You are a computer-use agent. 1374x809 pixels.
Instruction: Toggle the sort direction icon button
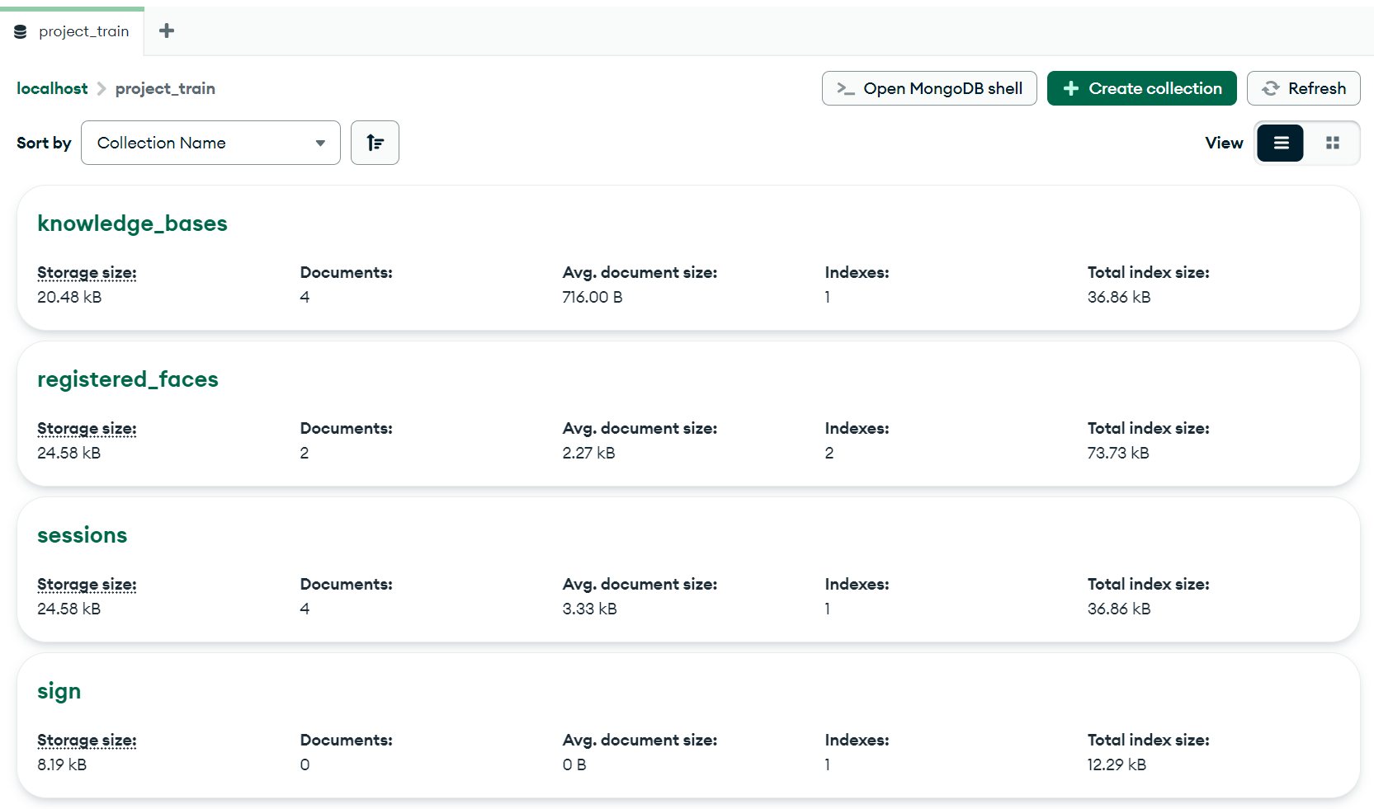(375, 143)
